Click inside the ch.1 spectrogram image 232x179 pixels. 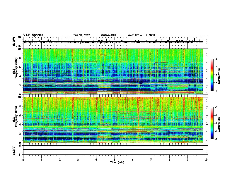coord(113,71)
